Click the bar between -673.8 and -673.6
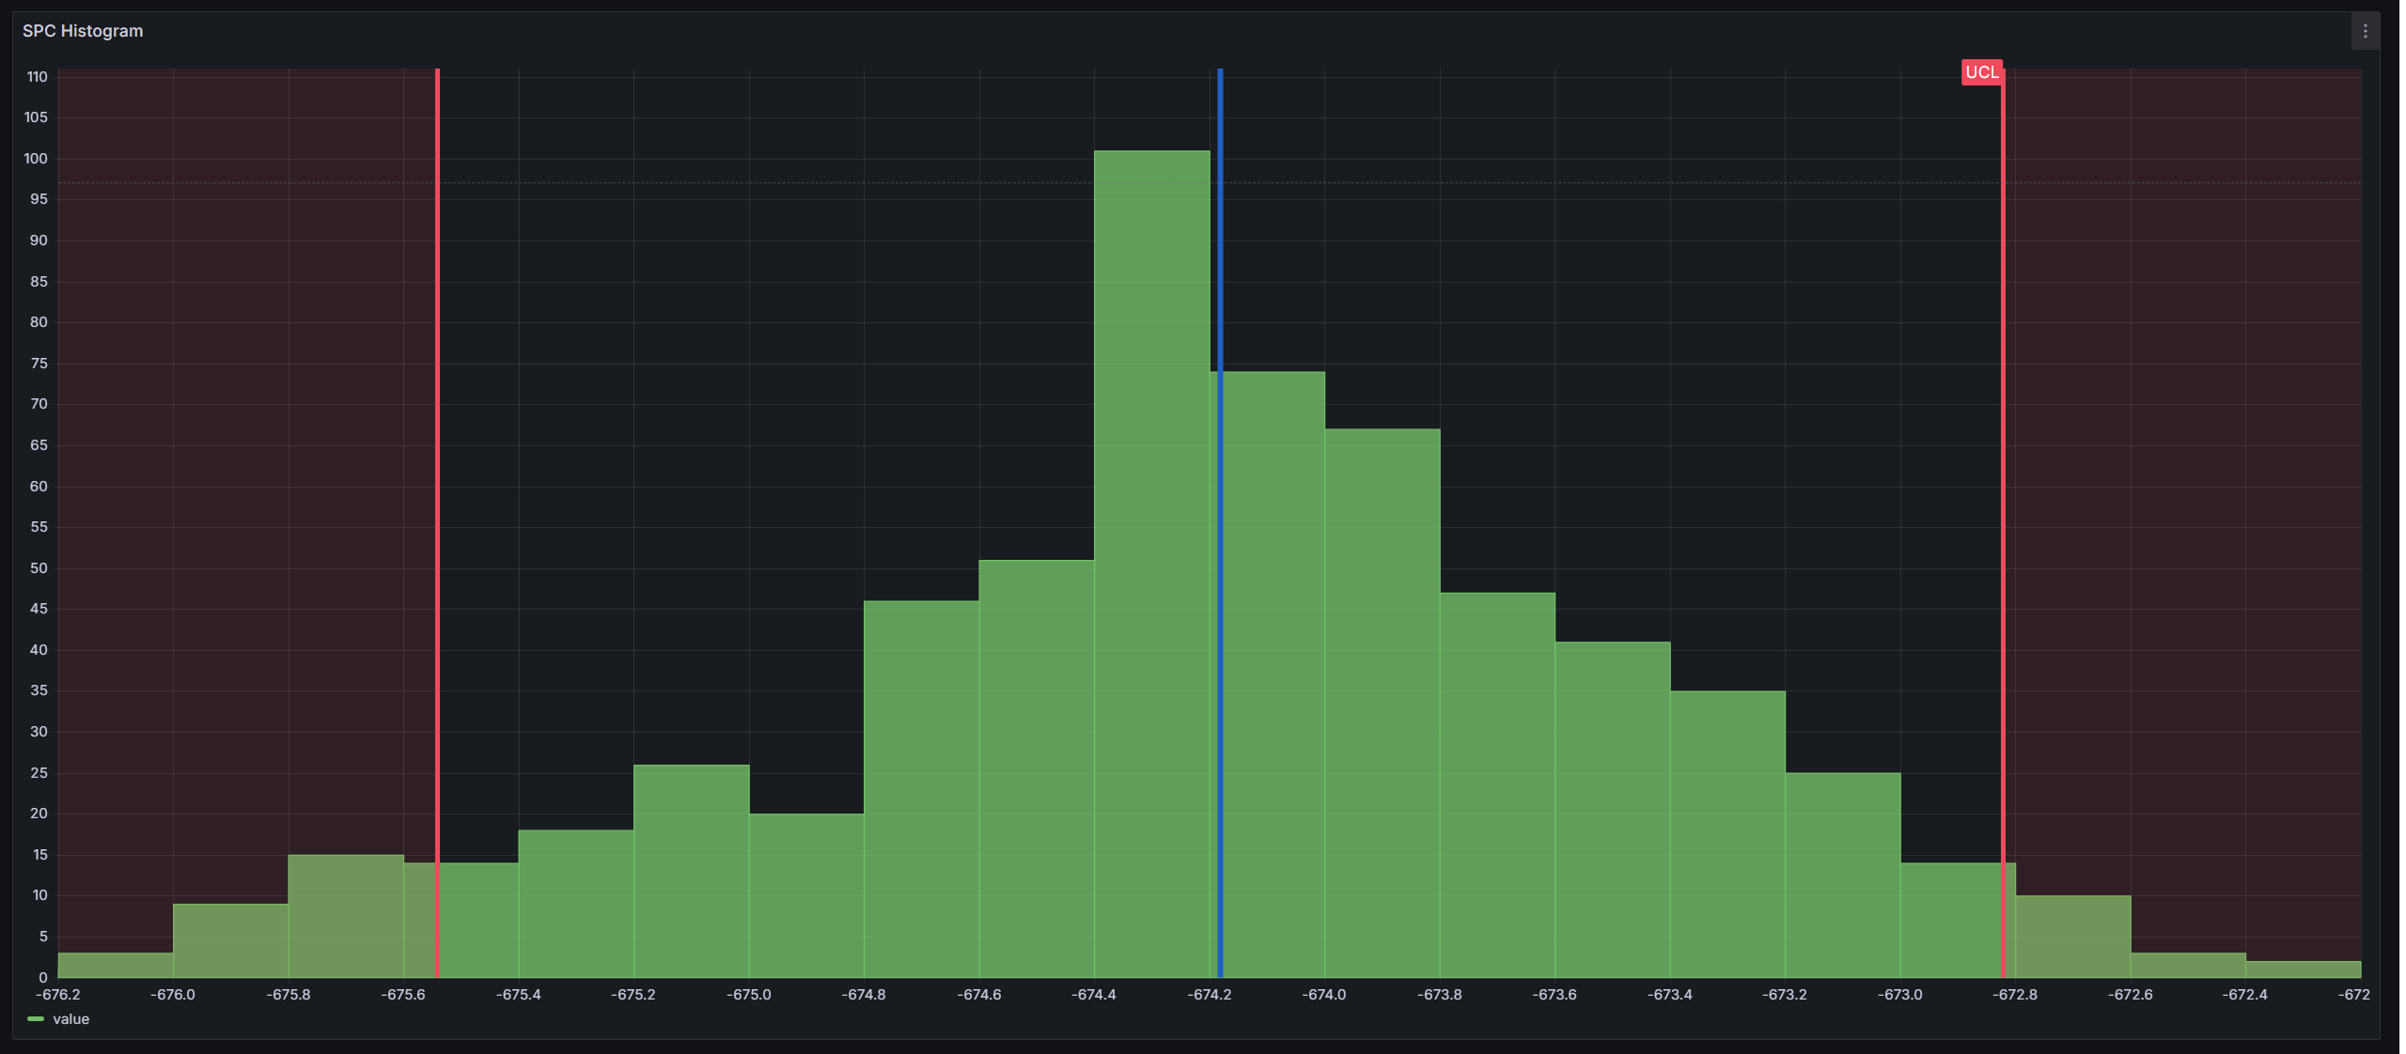This screenshot has width=2406, height=1054. (1498, 785)
